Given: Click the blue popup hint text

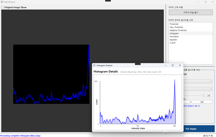Looking at the screenshot, I should coord(192,106).
